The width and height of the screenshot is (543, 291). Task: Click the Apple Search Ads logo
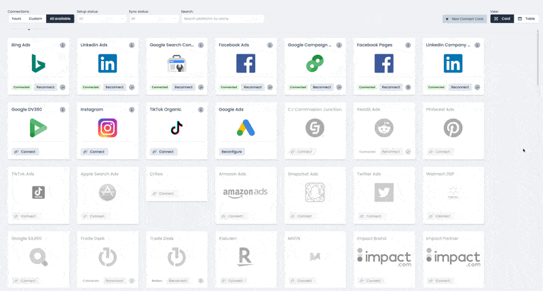point(107,193)
